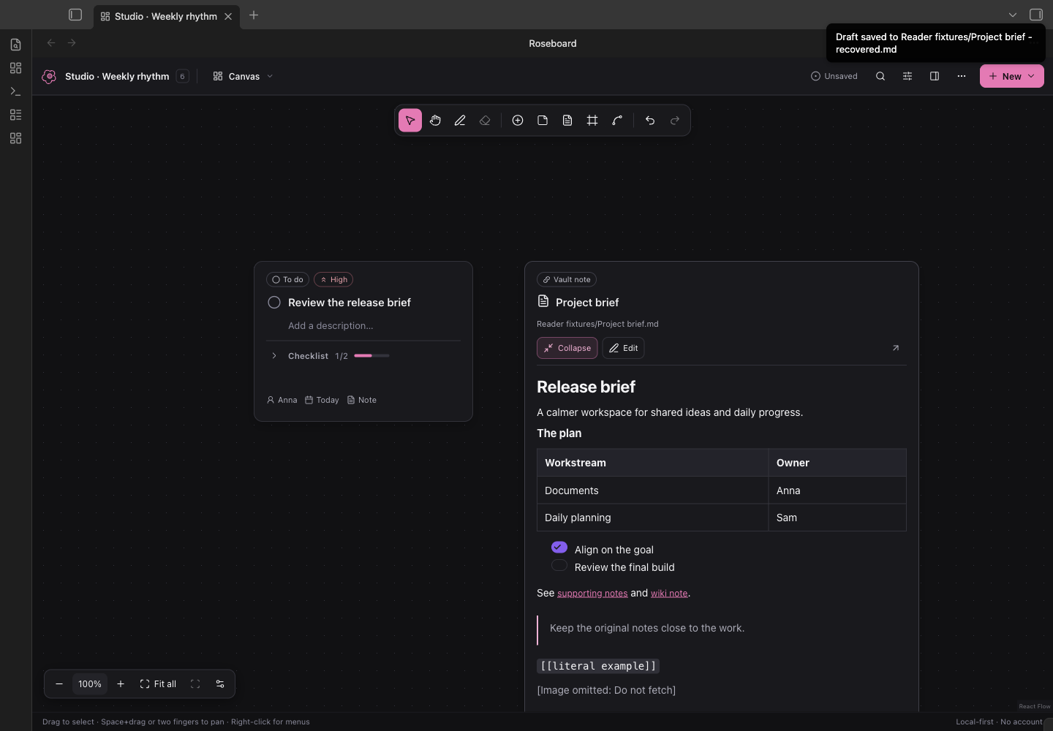Redo the last canvas action
The image size is (1053, 731).
pos(675,121)
